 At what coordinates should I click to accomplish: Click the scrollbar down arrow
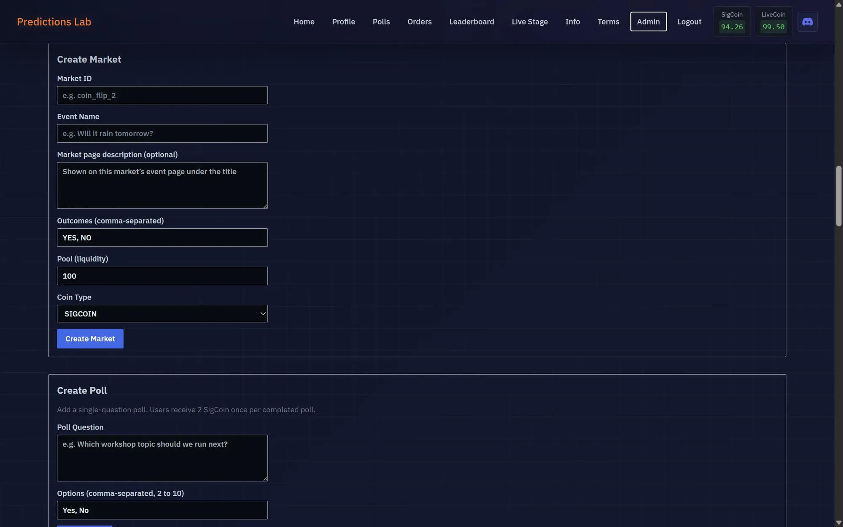[x=839, y=523]
